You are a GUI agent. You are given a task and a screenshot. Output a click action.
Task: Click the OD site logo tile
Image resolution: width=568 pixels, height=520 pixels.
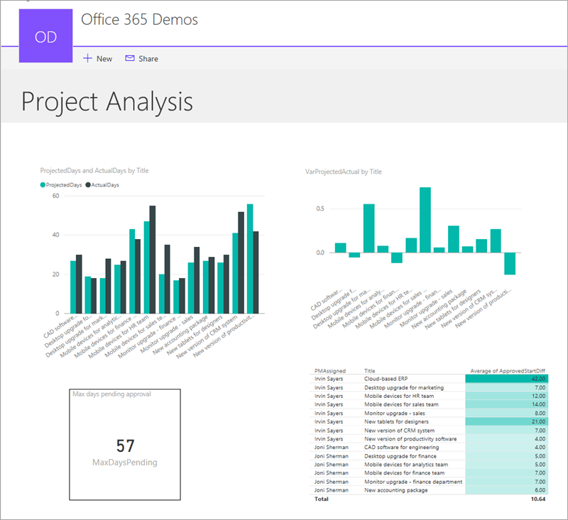point(45,35)
